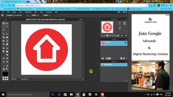The width and height of the screenshot is (173, 97).
Task: Select the Color Replace tool
Action: point(4,44)
